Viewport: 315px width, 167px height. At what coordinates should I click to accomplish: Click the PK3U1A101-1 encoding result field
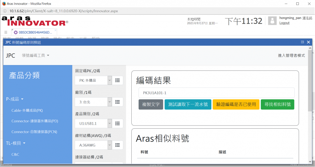pyautogui.click(x=217, y=93)
